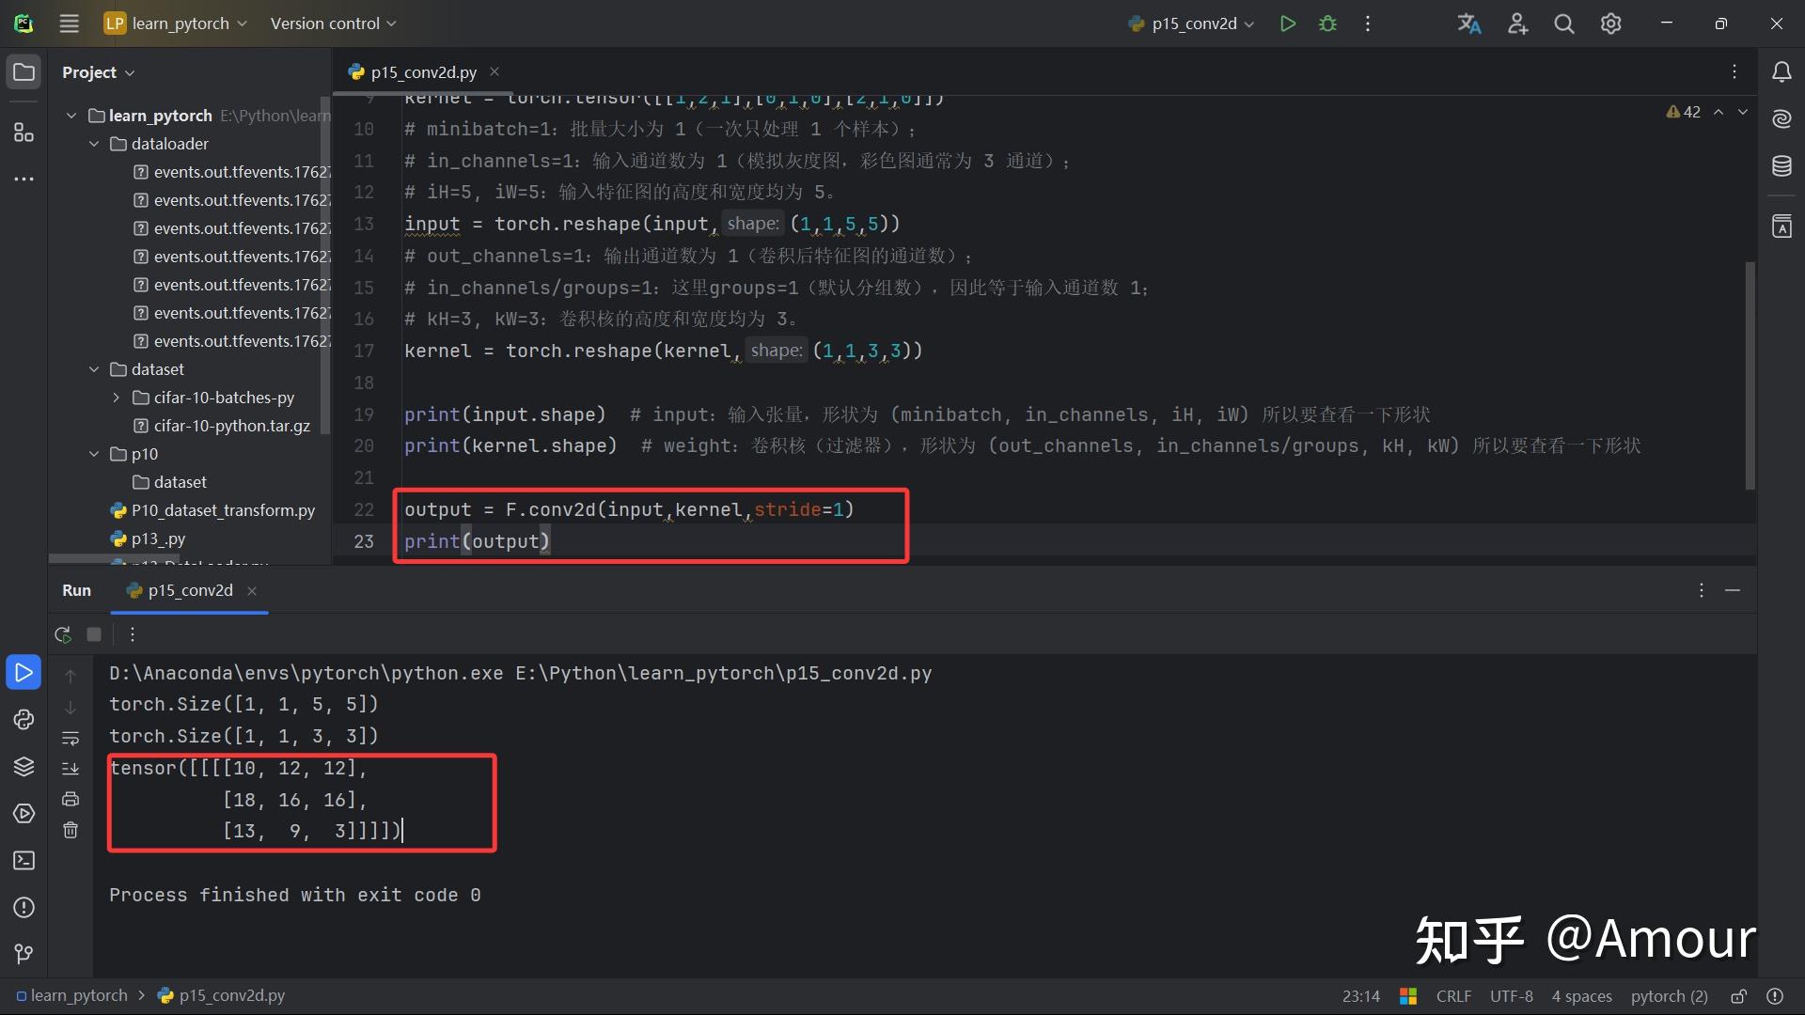The image size is (1805, 1015).
Task: Start debugging with the bug icon
Action: pyautogui.click(x=1327, y=23)
